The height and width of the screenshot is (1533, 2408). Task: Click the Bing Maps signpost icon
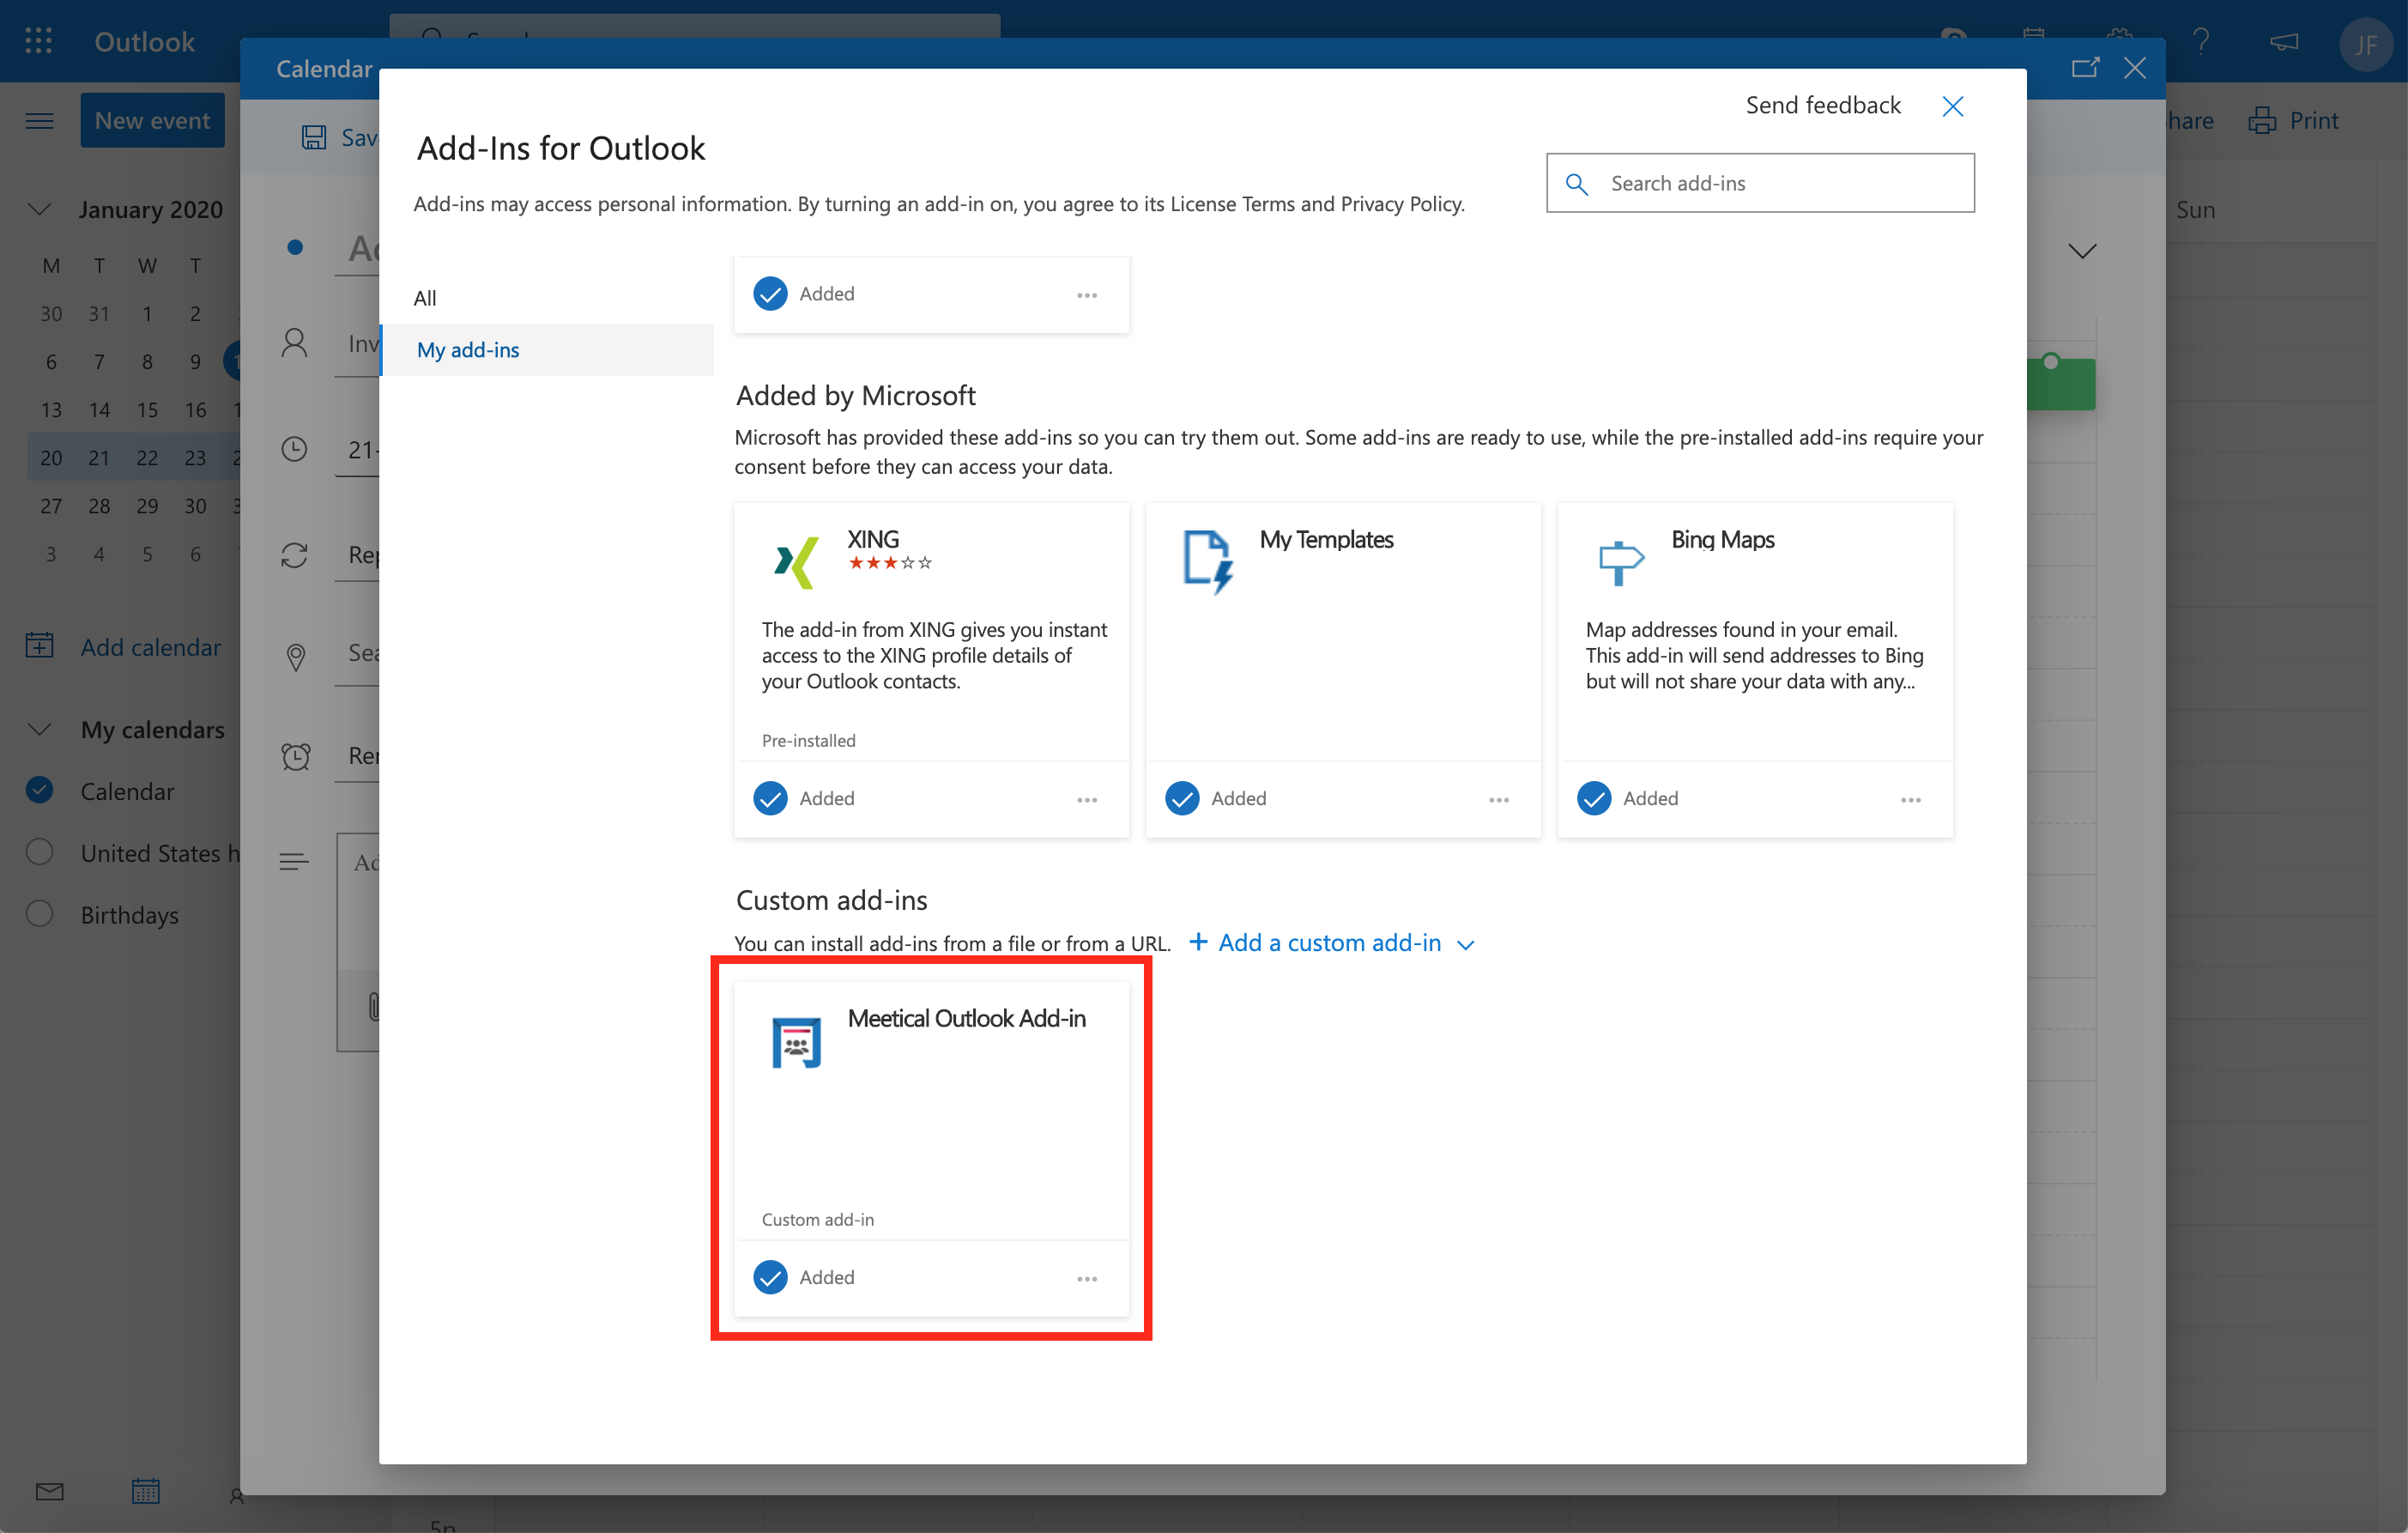click(x=1619, y=562)
